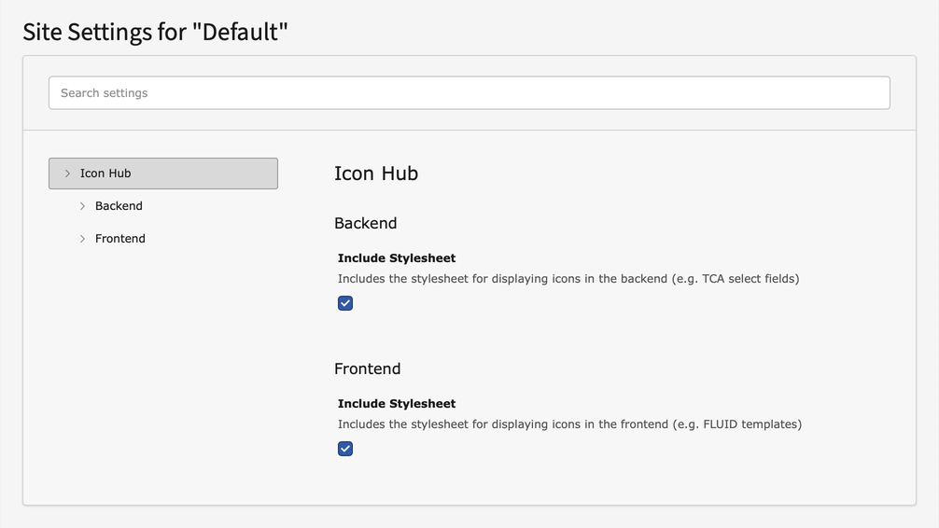Click the backend stylesheet description text
The height and width of the screenshot is (528, 939).
pos(568,279)
